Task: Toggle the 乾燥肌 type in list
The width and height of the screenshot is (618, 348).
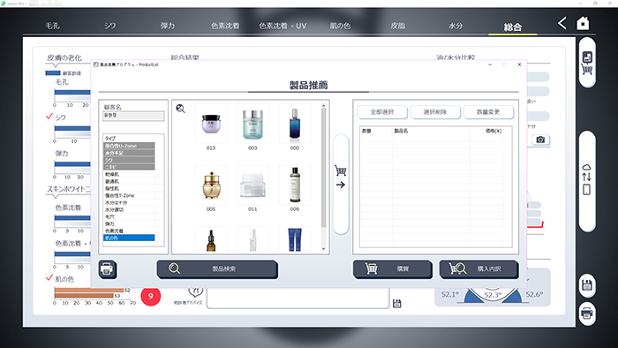Action: point(129,174)
